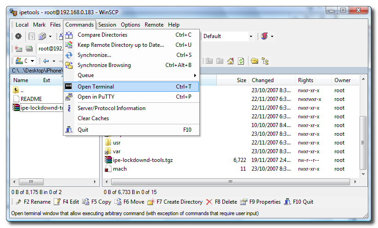This screenshot has height=228, width=378.
Task: Select the mach file in remote panel
Action: [x=116, y=169]
